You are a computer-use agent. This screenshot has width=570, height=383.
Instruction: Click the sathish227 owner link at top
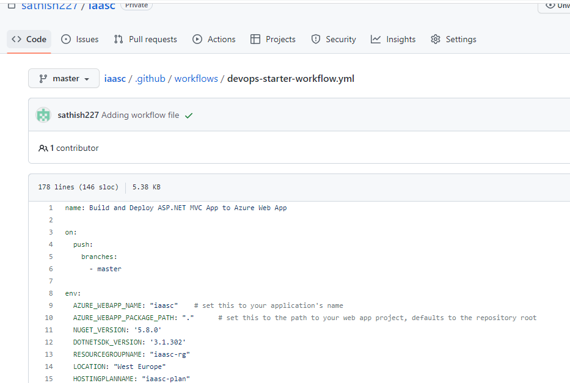pos(49,5)
